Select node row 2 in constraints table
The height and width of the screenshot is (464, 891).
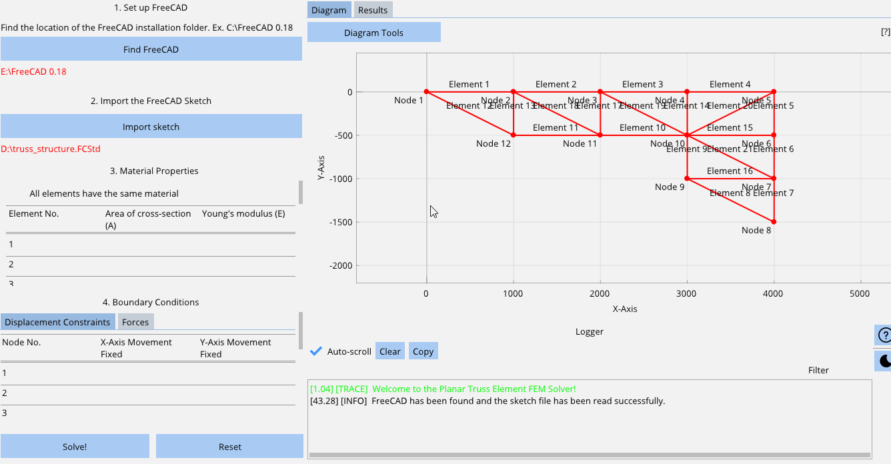(147, 393)
